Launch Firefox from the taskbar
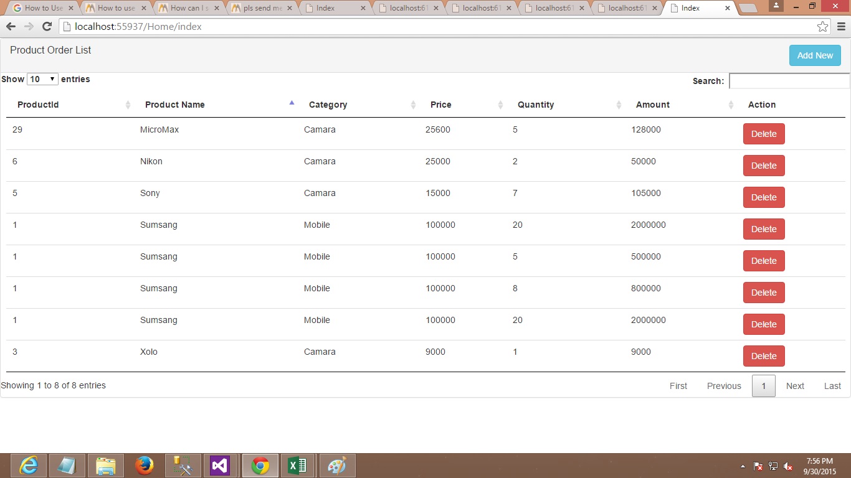The width and height of the screenshot is (851, 478). tap(145, 466)
